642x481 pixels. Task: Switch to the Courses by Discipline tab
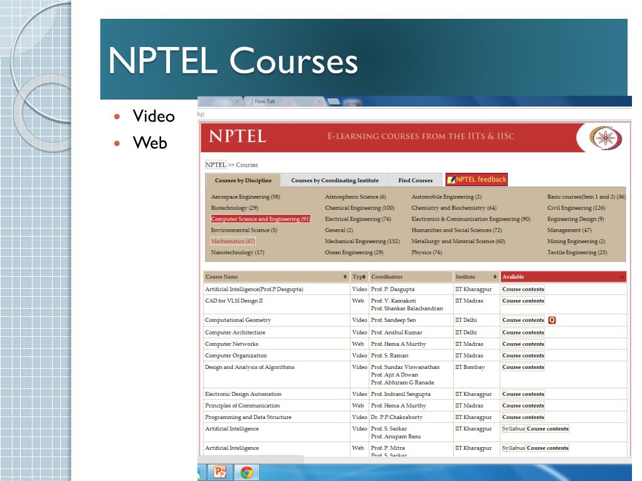click(x=243, y=180)
